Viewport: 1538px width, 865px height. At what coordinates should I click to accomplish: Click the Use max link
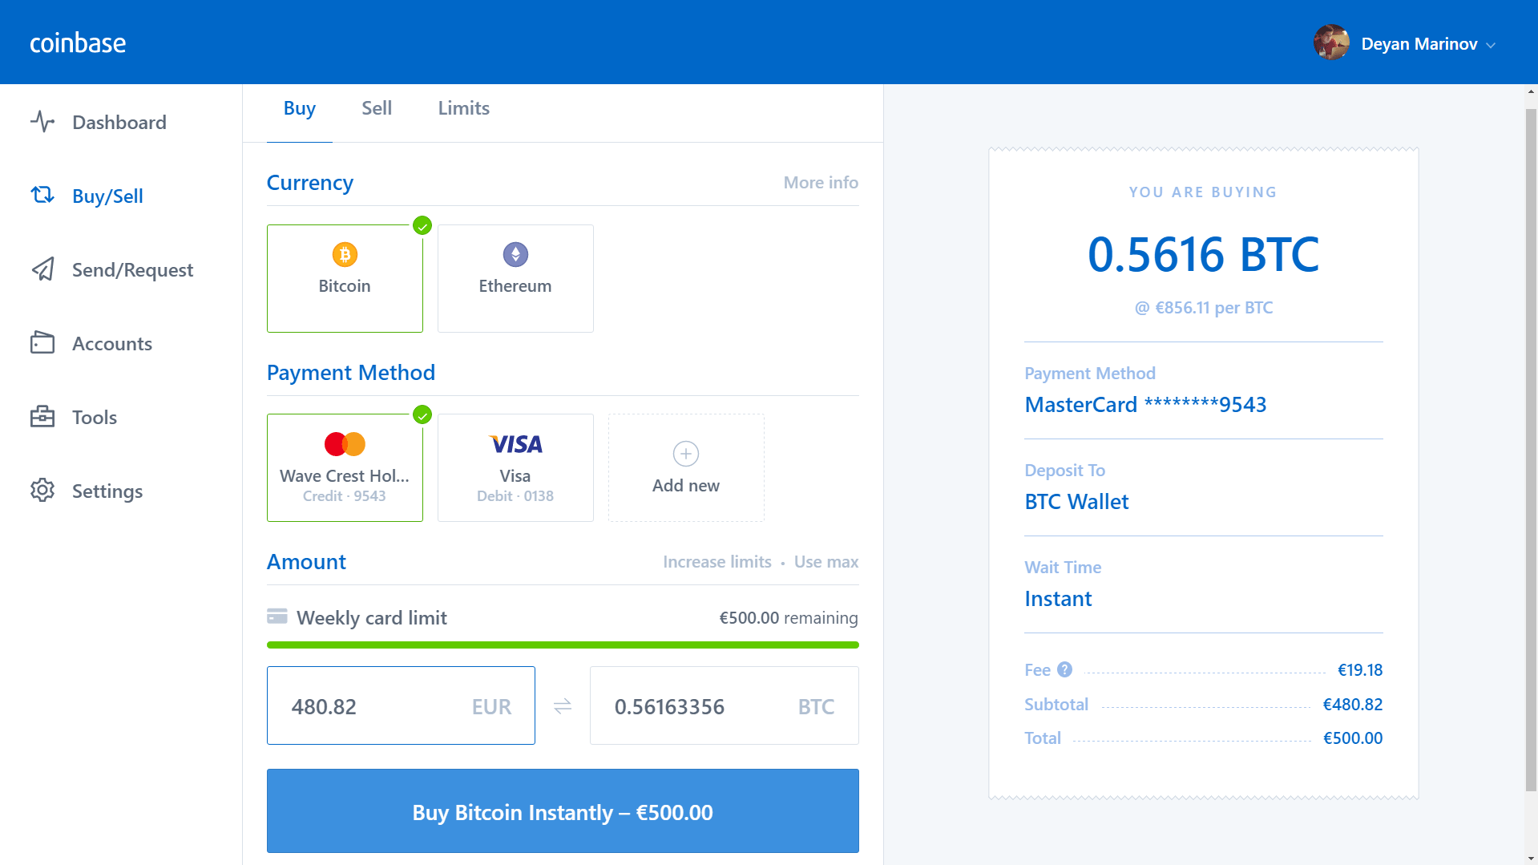coord(826,562)
